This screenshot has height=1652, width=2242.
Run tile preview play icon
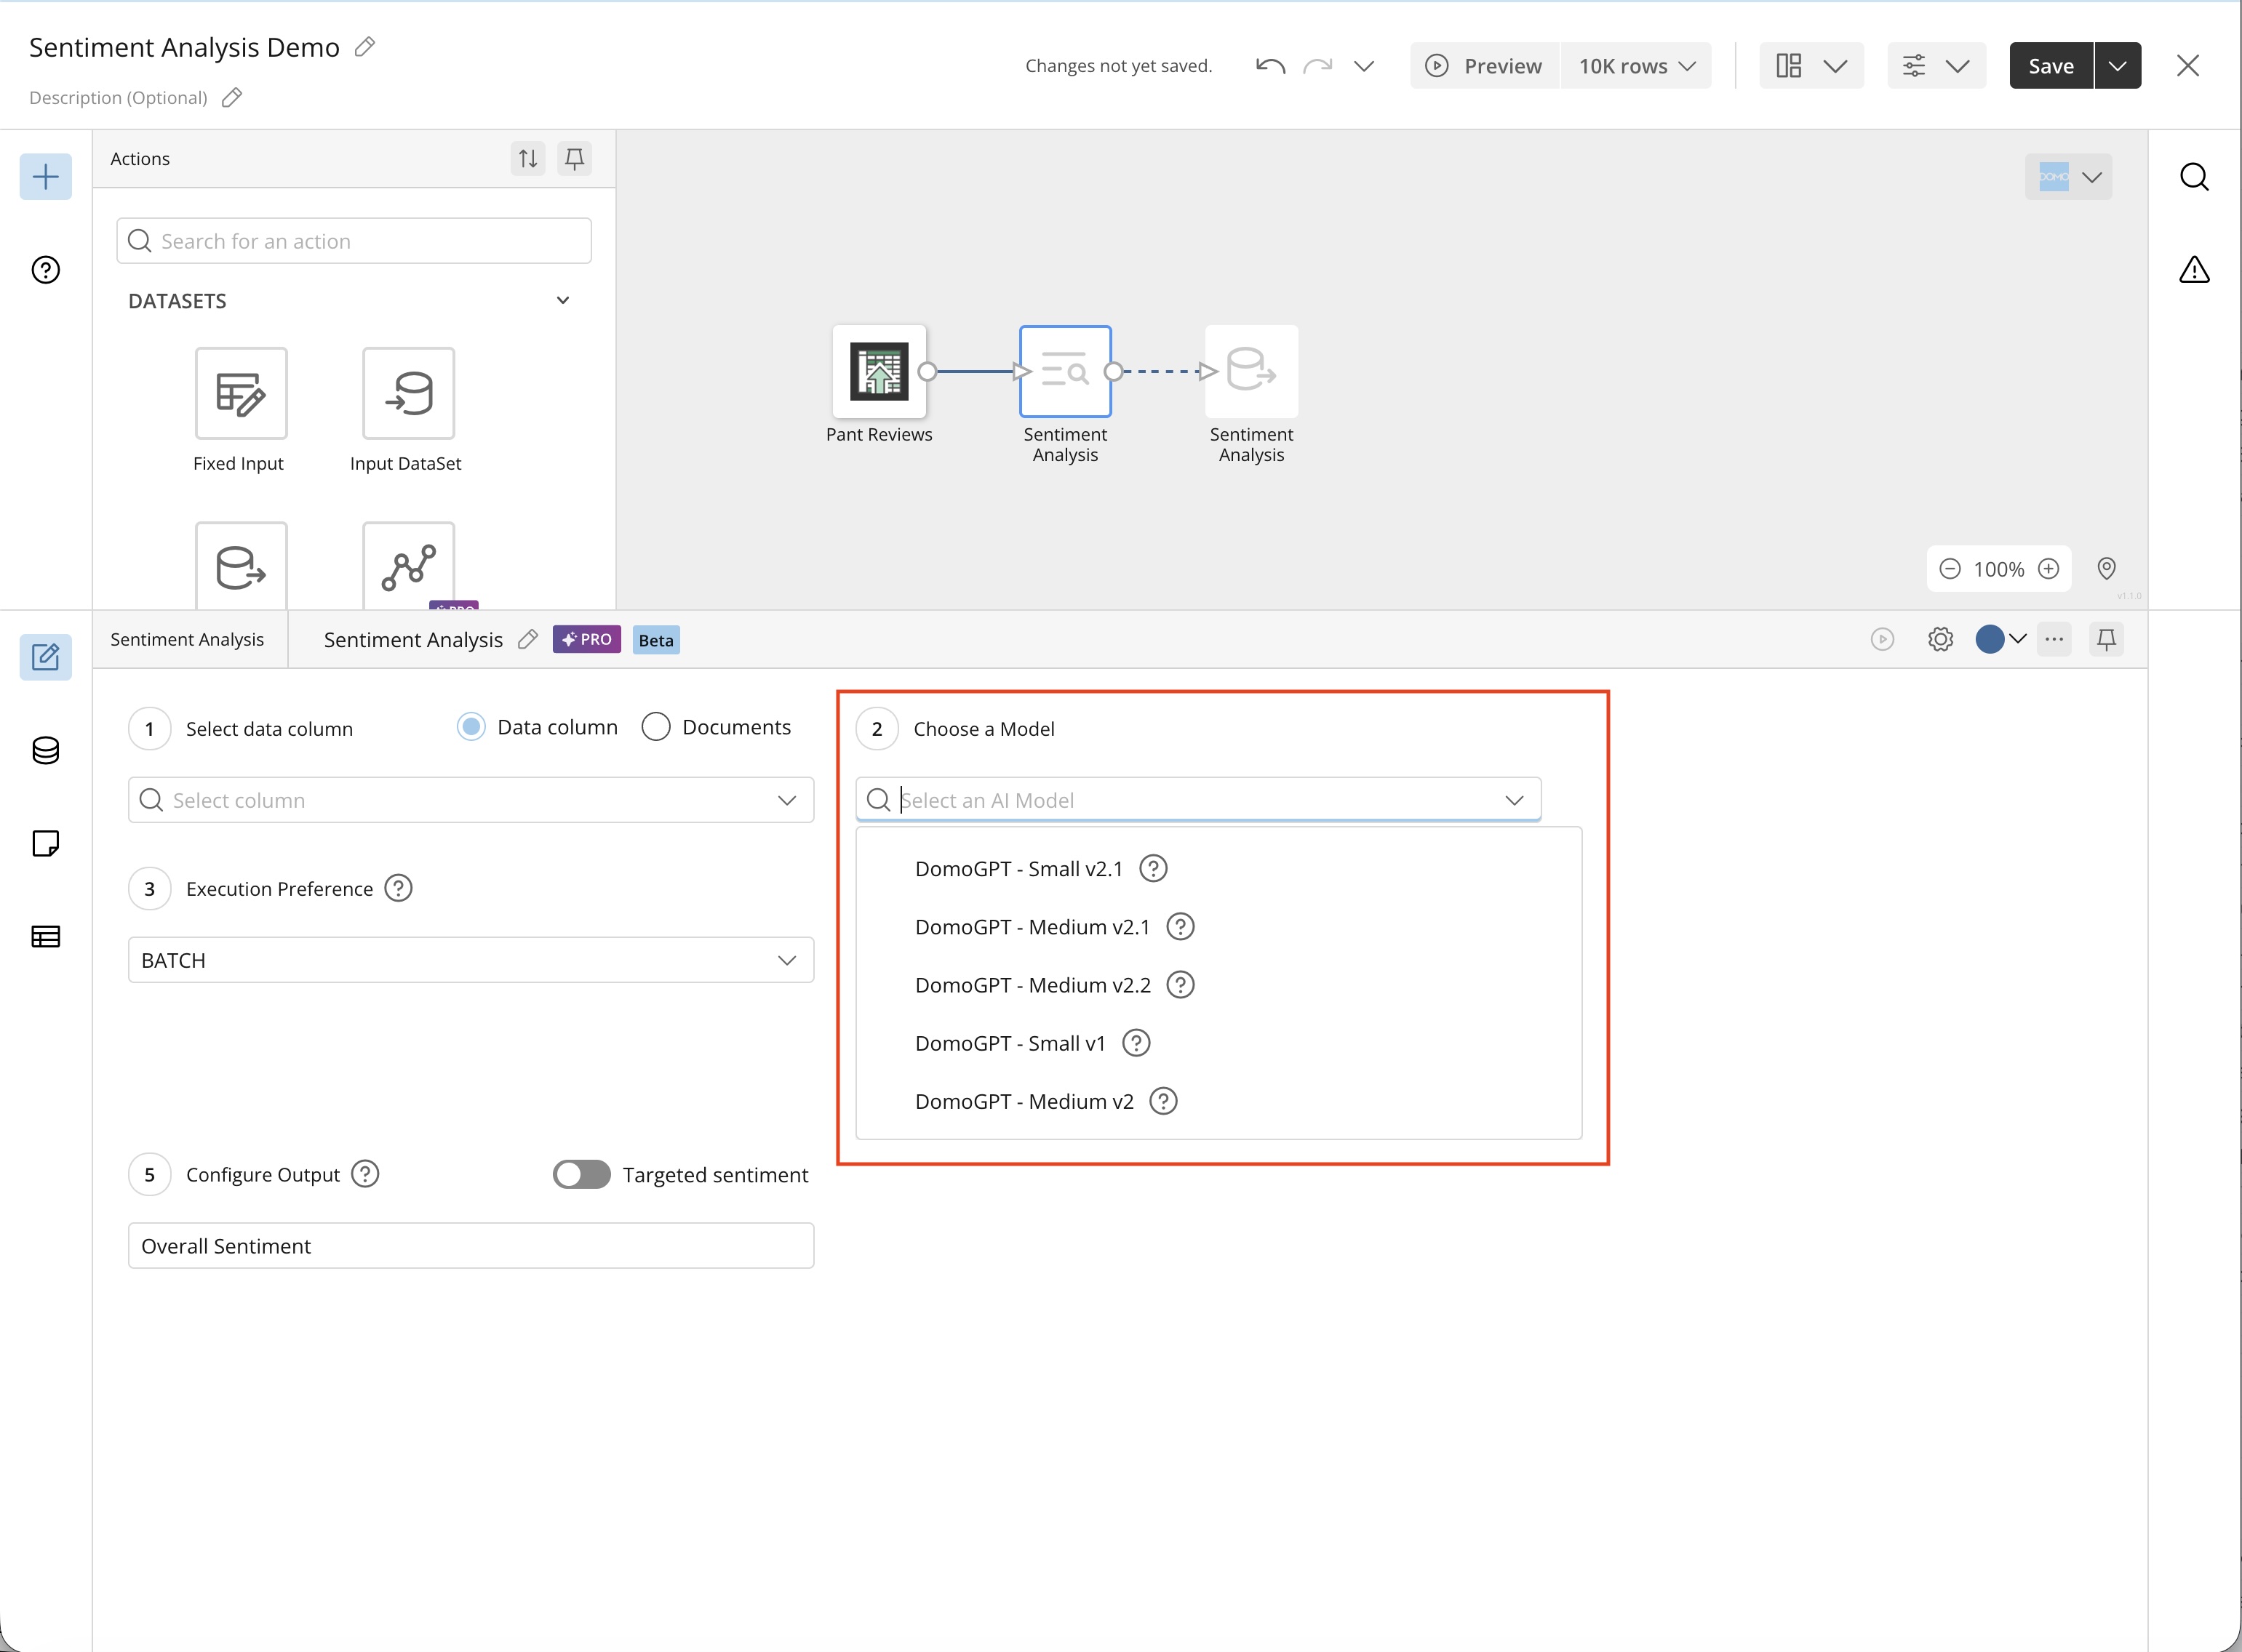1883,639
